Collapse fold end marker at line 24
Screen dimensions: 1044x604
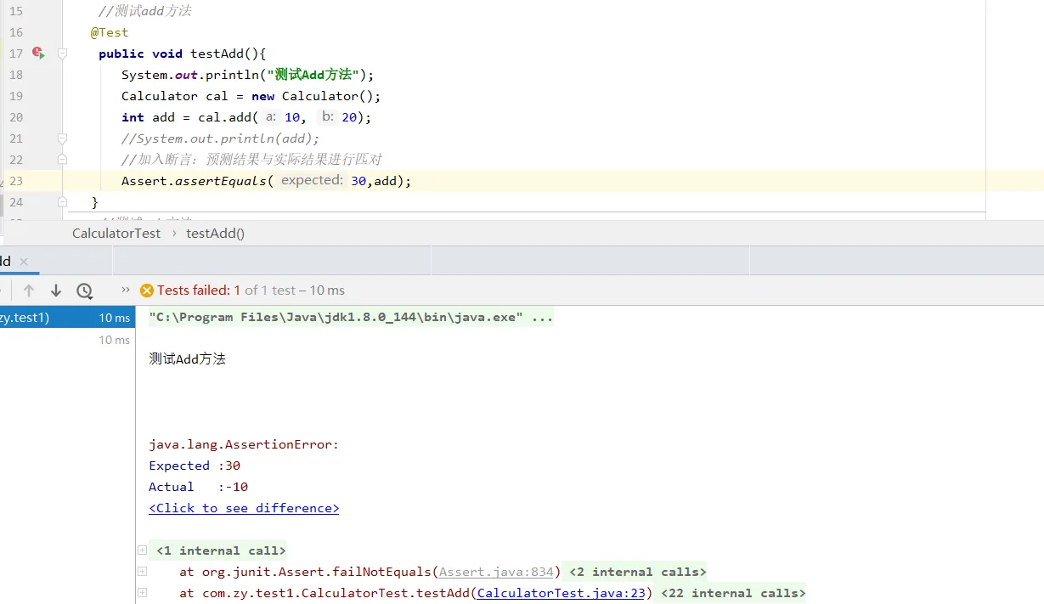pyautogui.click(x=62, y=202)
